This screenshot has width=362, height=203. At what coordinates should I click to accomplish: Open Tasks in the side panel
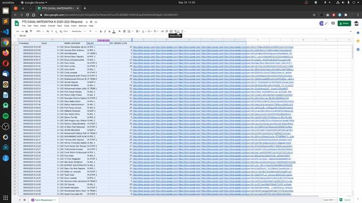click(x=358, y=50)
